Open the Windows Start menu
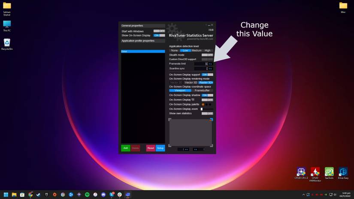The width and height of the screenshot is (354, 199). (6, 194)
